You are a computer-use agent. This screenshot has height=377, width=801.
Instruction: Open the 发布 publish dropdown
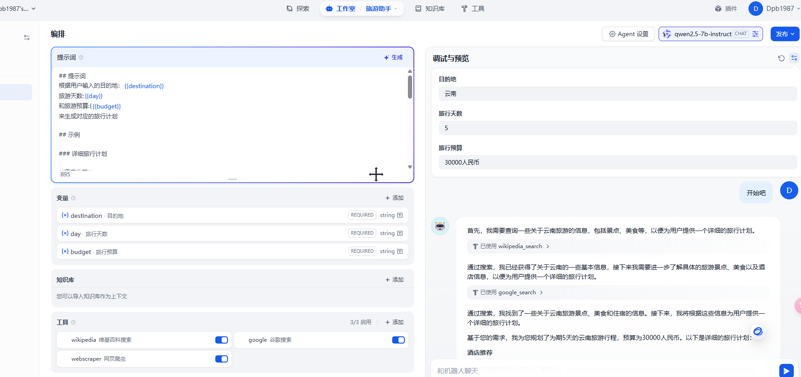[785, 34]
